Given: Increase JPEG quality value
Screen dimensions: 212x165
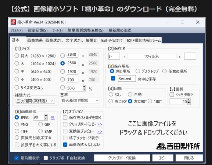Looking at the screenshot, I should [46, 115].
